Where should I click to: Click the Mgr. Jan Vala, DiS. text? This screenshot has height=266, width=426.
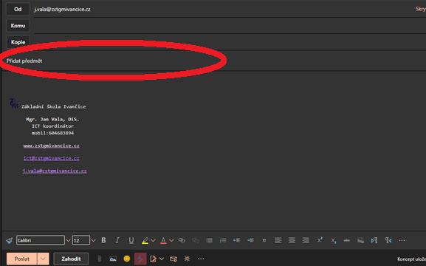(x=52, y=119)
